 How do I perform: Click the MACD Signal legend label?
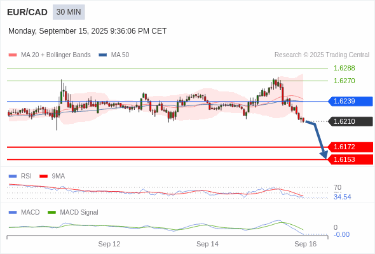point(79,213)
